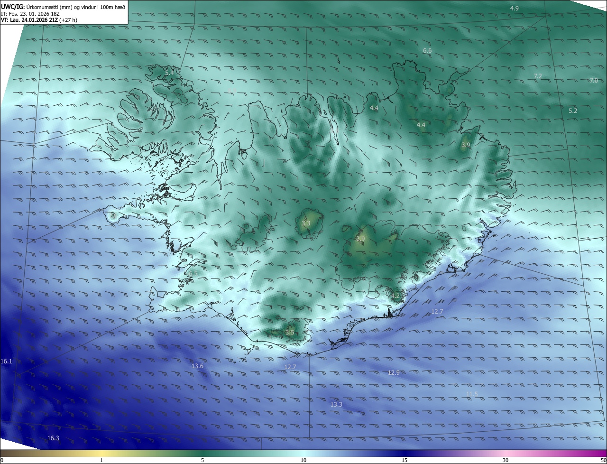Click the 5.2 value on the map
607x464 pixels.
point(573,111)
